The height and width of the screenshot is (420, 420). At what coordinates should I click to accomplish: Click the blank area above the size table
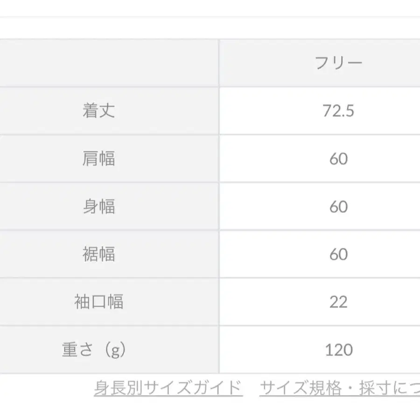[x=210, y=29]
